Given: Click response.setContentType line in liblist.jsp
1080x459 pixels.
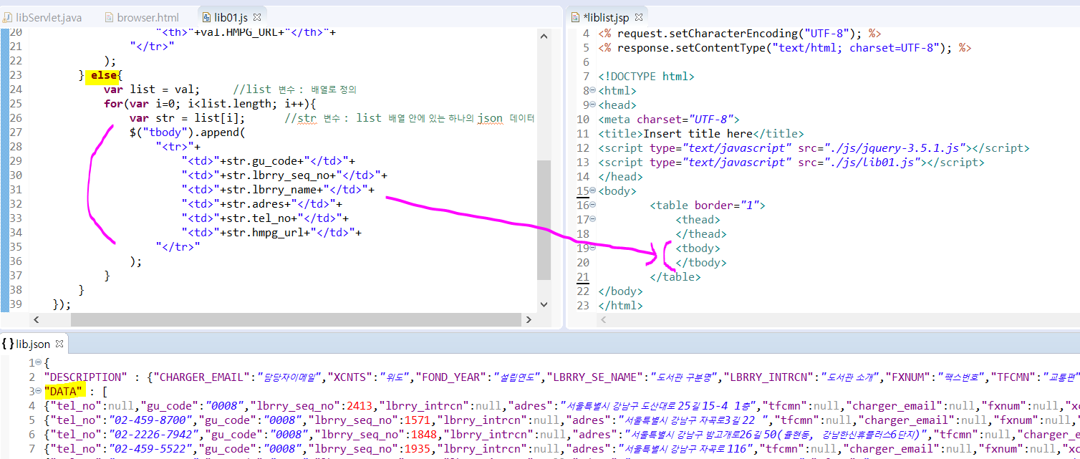Looking at the screenshot, I should 785,48.
